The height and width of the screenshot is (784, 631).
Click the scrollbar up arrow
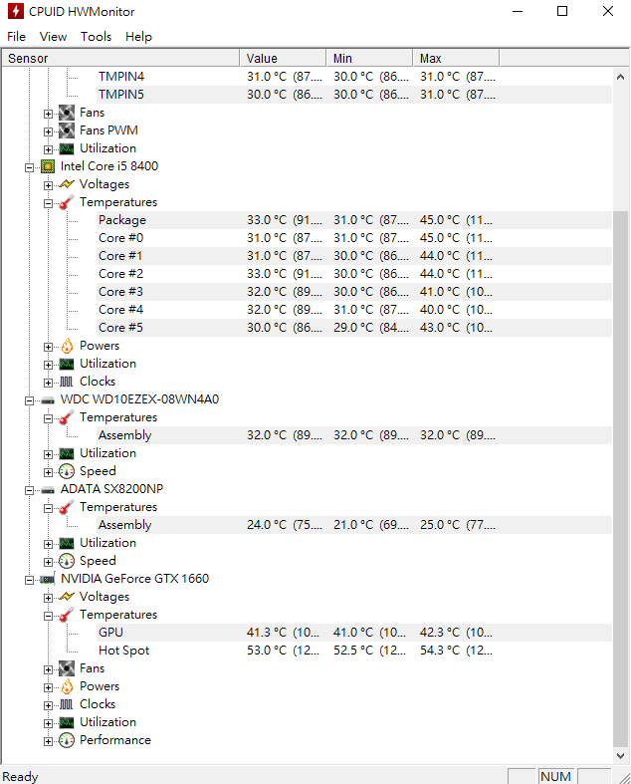point(620,77)
